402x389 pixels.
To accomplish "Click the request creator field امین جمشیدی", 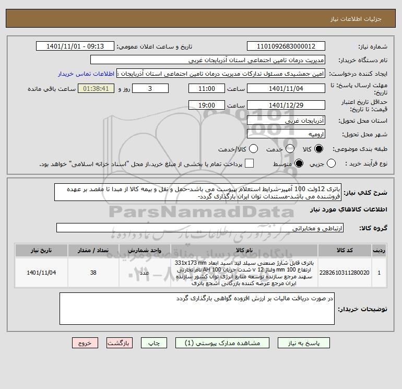I will (221, 74).
